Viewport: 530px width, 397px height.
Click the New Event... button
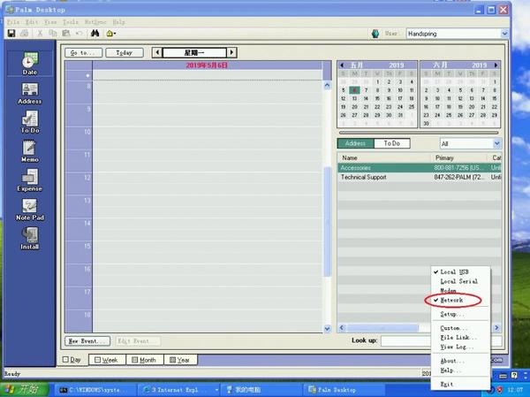coord(88,340)
